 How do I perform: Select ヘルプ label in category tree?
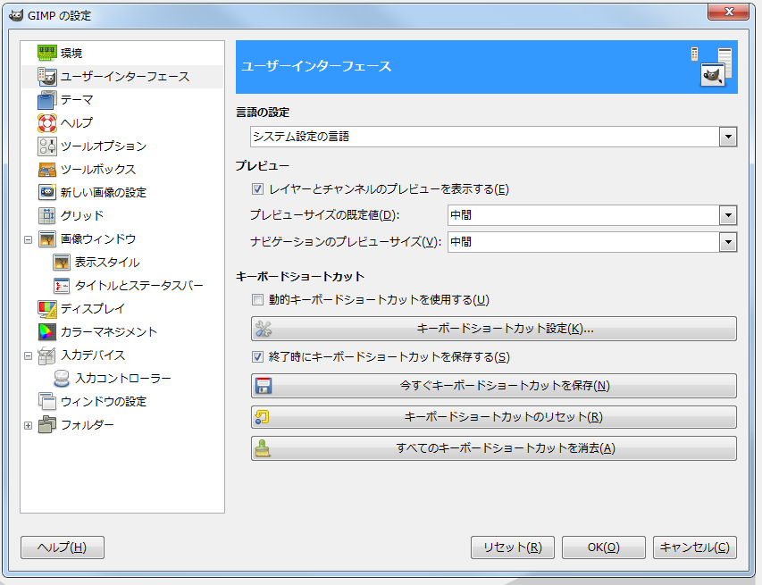tap(77, 123)
